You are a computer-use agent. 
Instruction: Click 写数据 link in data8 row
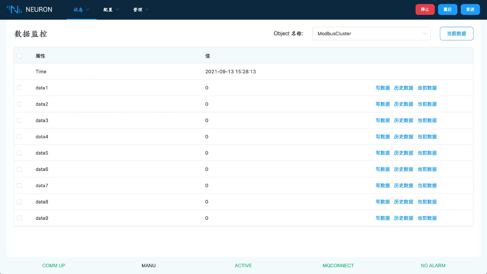point(383,202)
